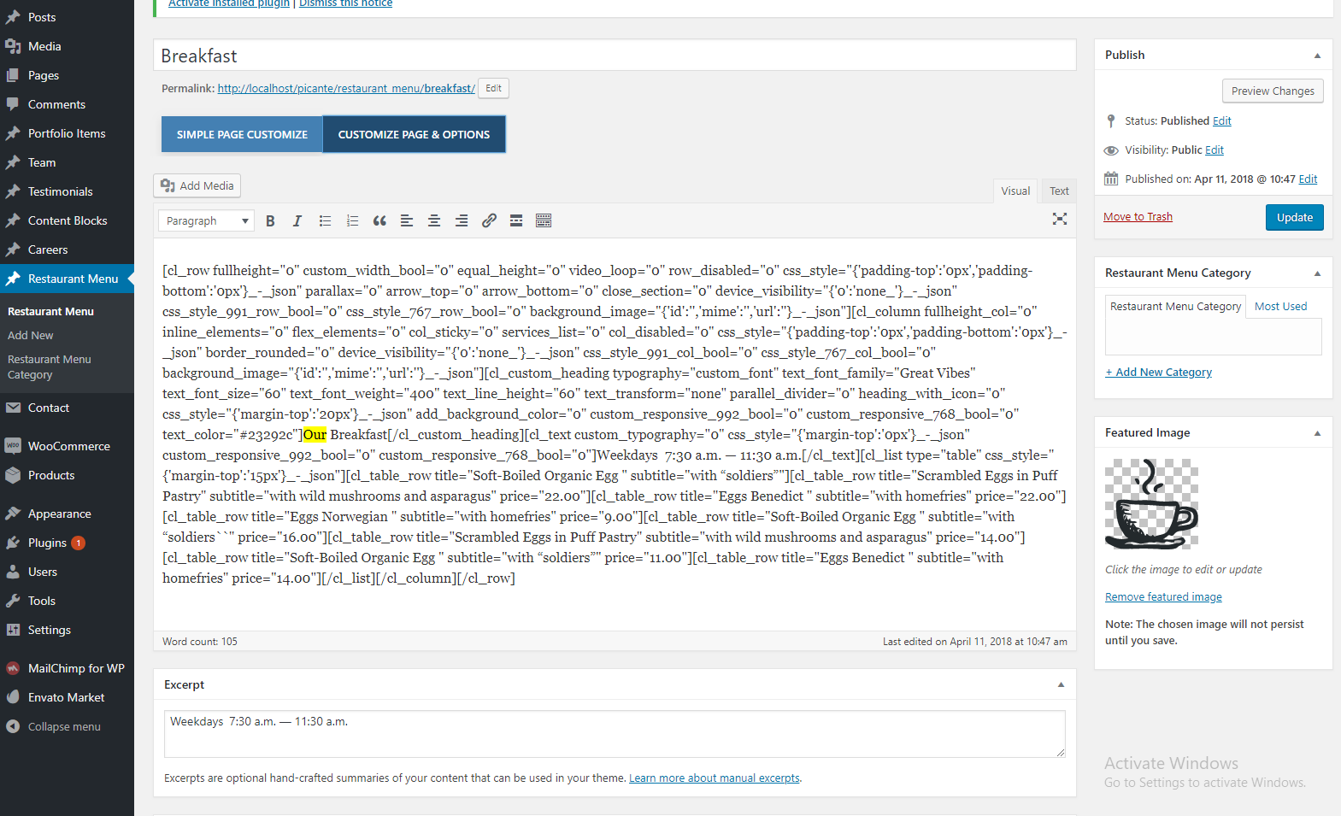Collapse the Featured Image panel

point(1317,433)
